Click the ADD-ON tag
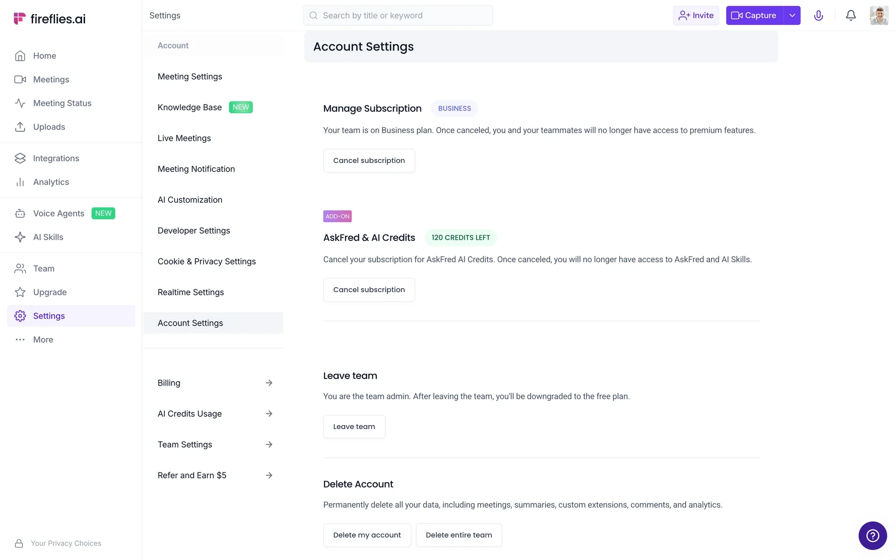This screenshot has width=896, height=560. [x=337, y=216]
